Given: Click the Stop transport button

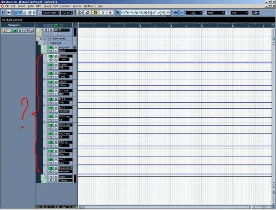Looking at the screenshot, I should coord(96,13).
